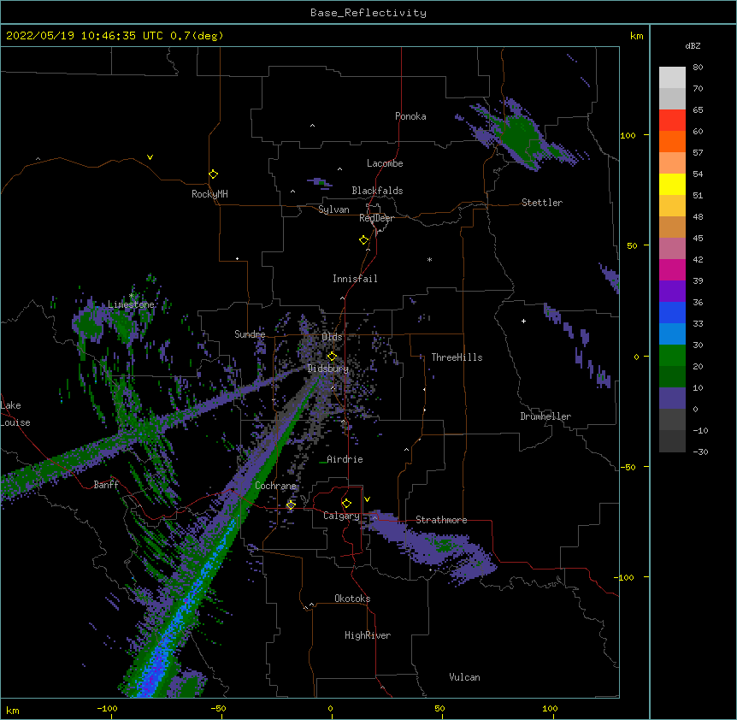
Task: Select the RockyMH label
Action: [209, 194]
